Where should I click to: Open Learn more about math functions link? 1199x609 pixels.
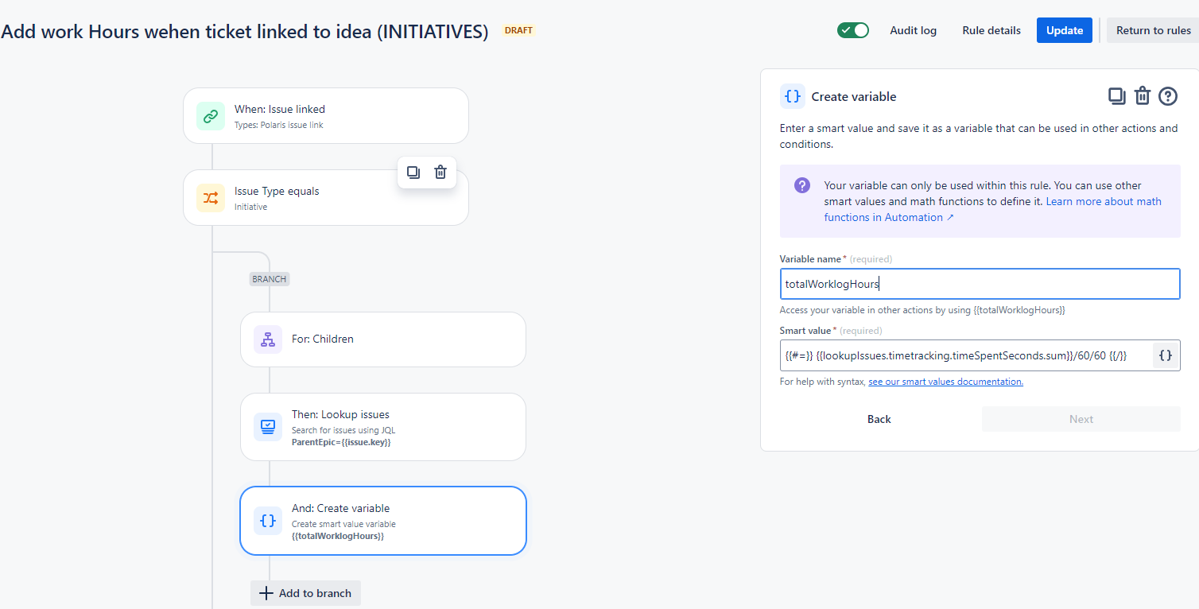[993, 209]
